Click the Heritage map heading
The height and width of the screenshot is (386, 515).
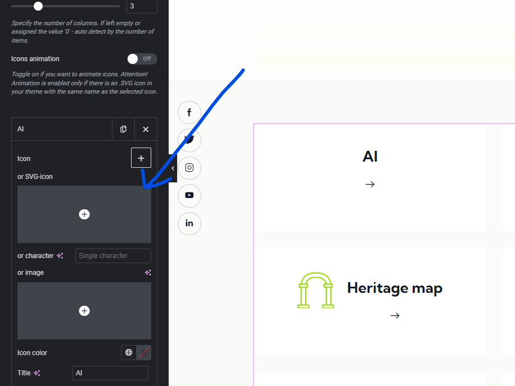point(395,288)
